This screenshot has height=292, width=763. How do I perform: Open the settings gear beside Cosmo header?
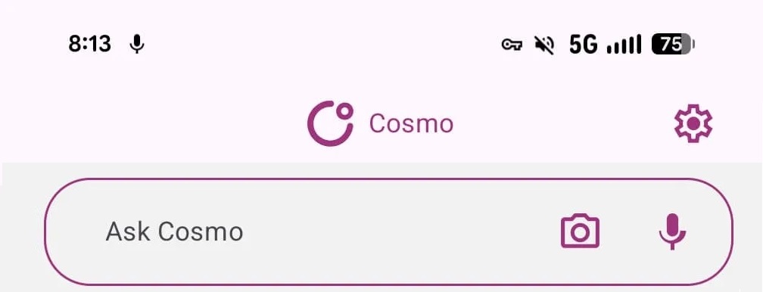(x=693, y=123)
